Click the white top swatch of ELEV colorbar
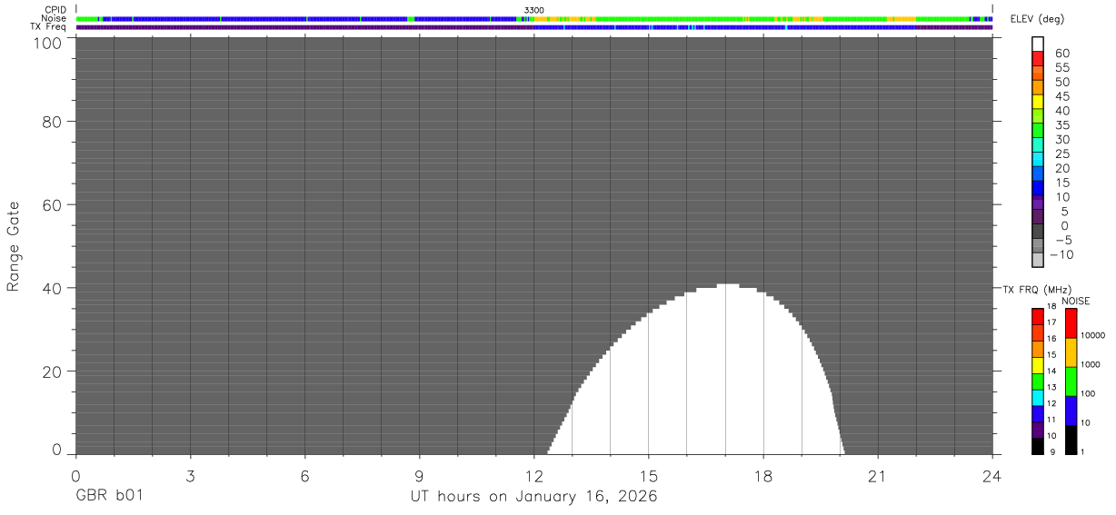The height and width of the screenshot is (515, 1116). coord(1038,45)
